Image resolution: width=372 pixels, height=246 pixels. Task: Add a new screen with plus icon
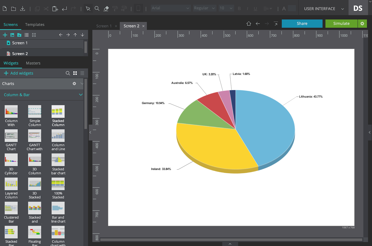coord(5,35)
